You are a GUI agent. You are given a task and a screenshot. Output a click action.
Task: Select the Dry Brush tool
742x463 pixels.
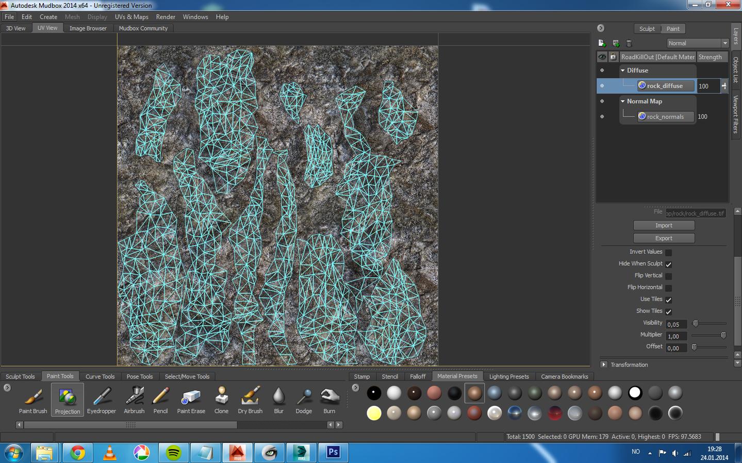pyautogui.click(x=250, y=400)
